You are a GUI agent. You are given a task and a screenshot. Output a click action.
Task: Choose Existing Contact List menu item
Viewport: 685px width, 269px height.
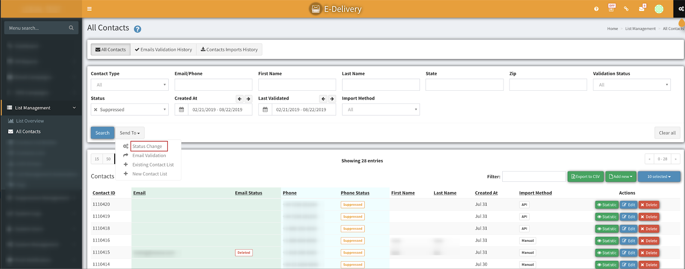pos(153,165)
